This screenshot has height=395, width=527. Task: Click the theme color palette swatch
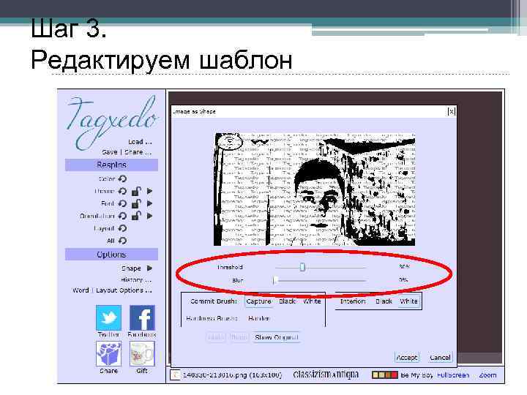385,375
